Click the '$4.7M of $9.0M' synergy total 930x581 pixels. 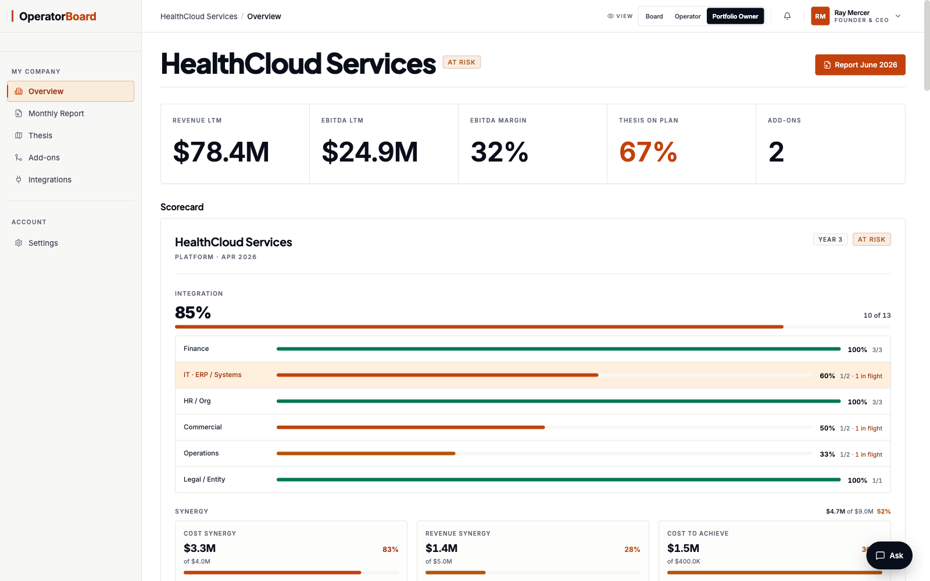[850, 511]
